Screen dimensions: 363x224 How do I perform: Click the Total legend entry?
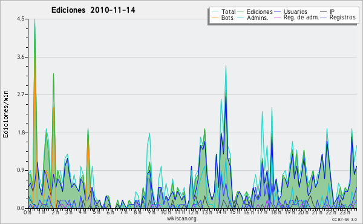coord(229,12)
